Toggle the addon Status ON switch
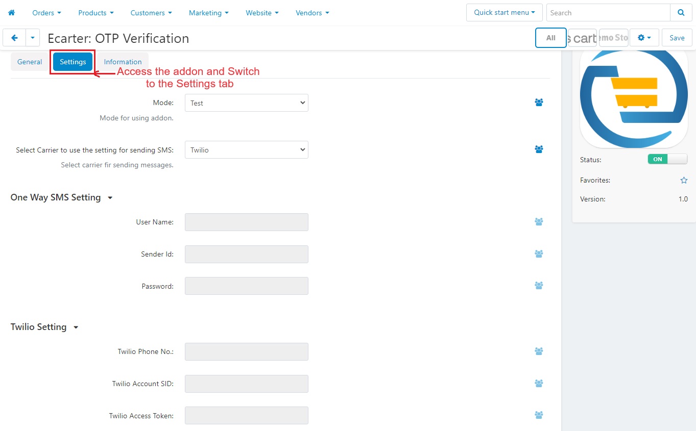696x431 pixels. coord(667,159)
